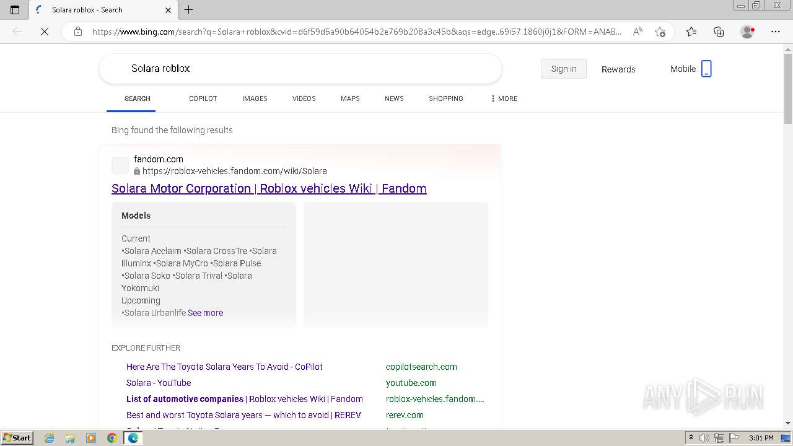This screenshot has width=793, height=446.
Task: Select the Microsoft Edge taskbar icon
Action: pos(133,438)
